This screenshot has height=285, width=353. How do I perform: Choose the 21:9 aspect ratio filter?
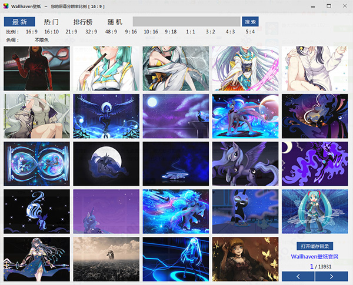(71, 32)
